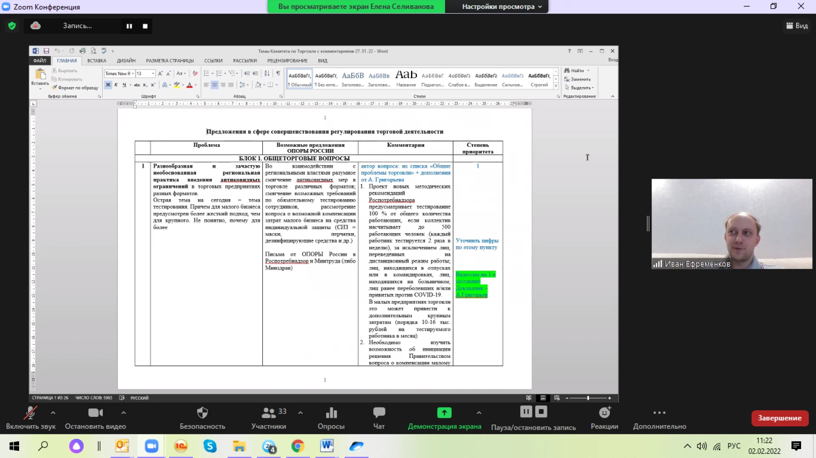Click Format Painter (Формат по образцу)
The width and height of the screenshot is (816, 458).
coord(75,88)
